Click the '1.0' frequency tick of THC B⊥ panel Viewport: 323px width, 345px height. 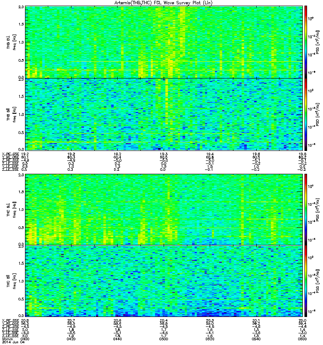[x=21, y=210]
